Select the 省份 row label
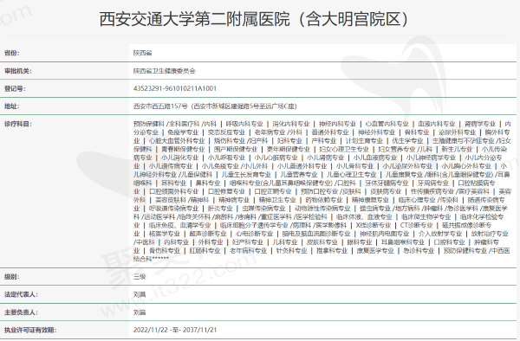This screenshot has width=520, height=341. tap(11, 53)
